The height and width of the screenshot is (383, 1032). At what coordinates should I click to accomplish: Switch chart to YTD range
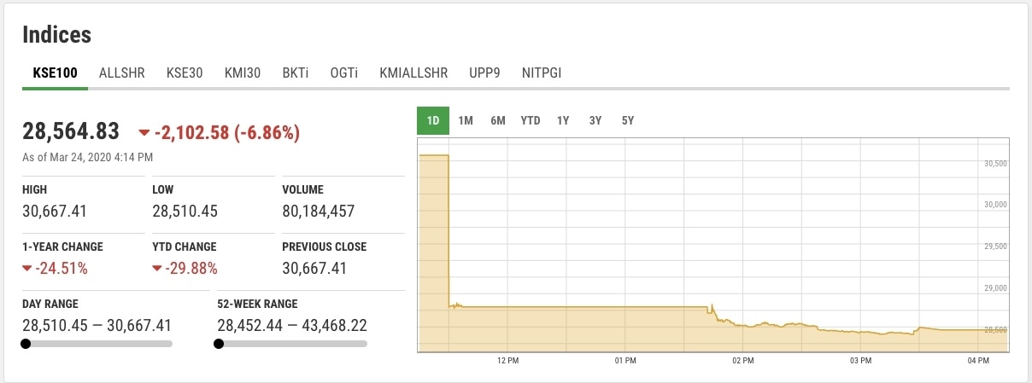coord(531,120)
